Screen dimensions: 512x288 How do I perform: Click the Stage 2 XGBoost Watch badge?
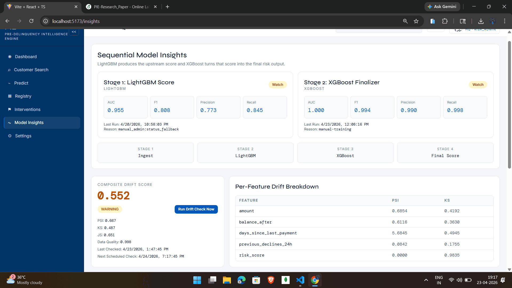478,85
